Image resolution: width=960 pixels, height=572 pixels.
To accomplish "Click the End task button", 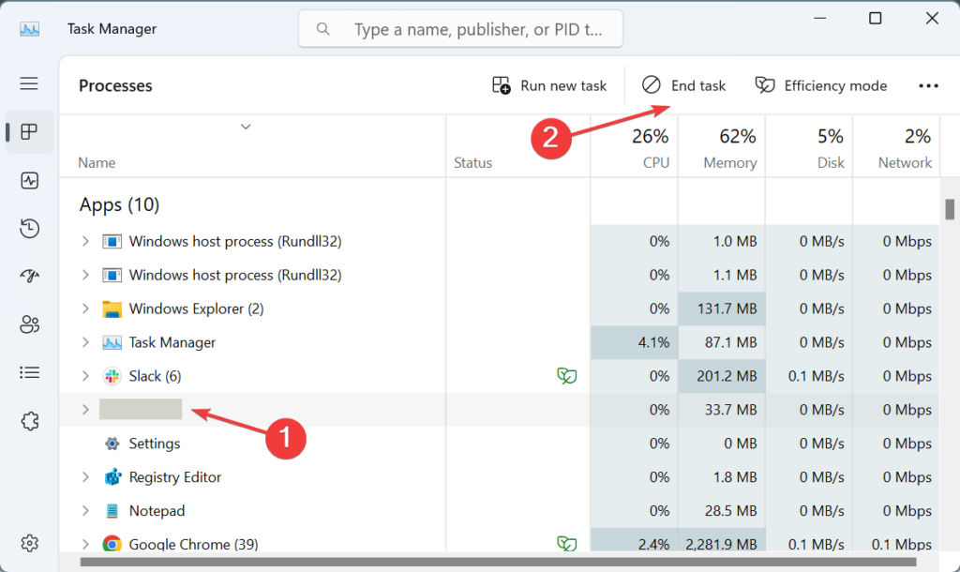I will (x=684, y=85).
